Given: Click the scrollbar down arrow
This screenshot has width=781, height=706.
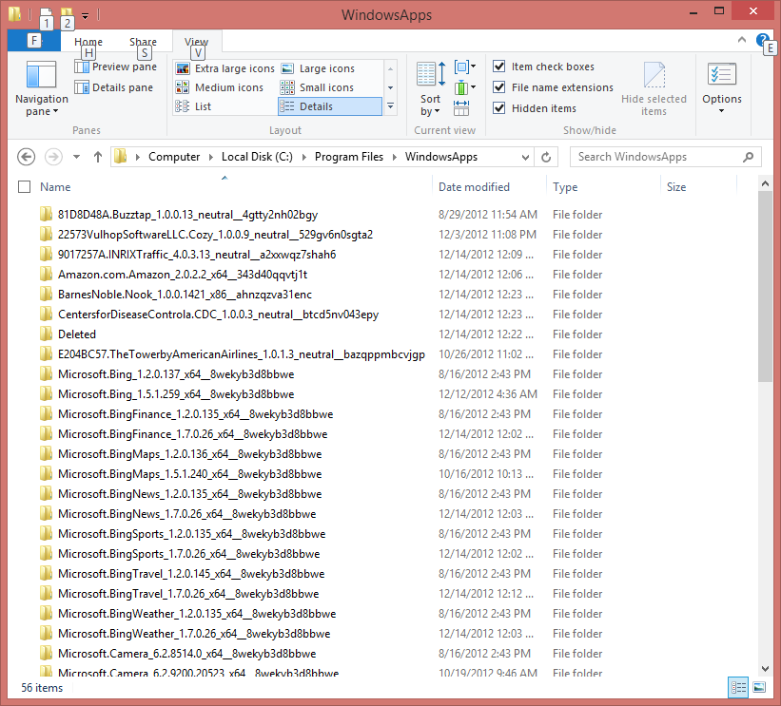Looking at the screenshot, I should (765, 669).
